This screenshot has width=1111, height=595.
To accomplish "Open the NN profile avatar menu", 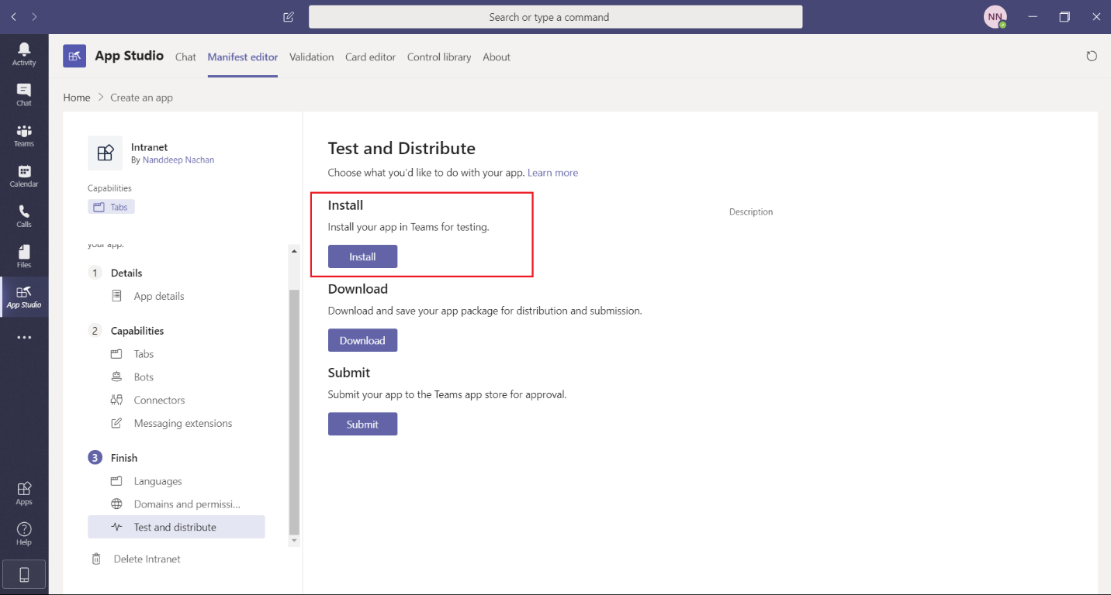I will point(995,17).
